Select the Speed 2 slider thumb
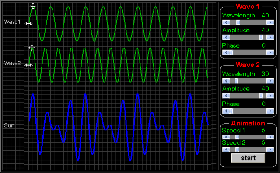Viewport: 280px width, 173px height. [x=237, y=149]
